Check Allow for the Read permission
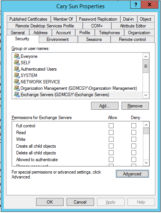 (111, 133)
